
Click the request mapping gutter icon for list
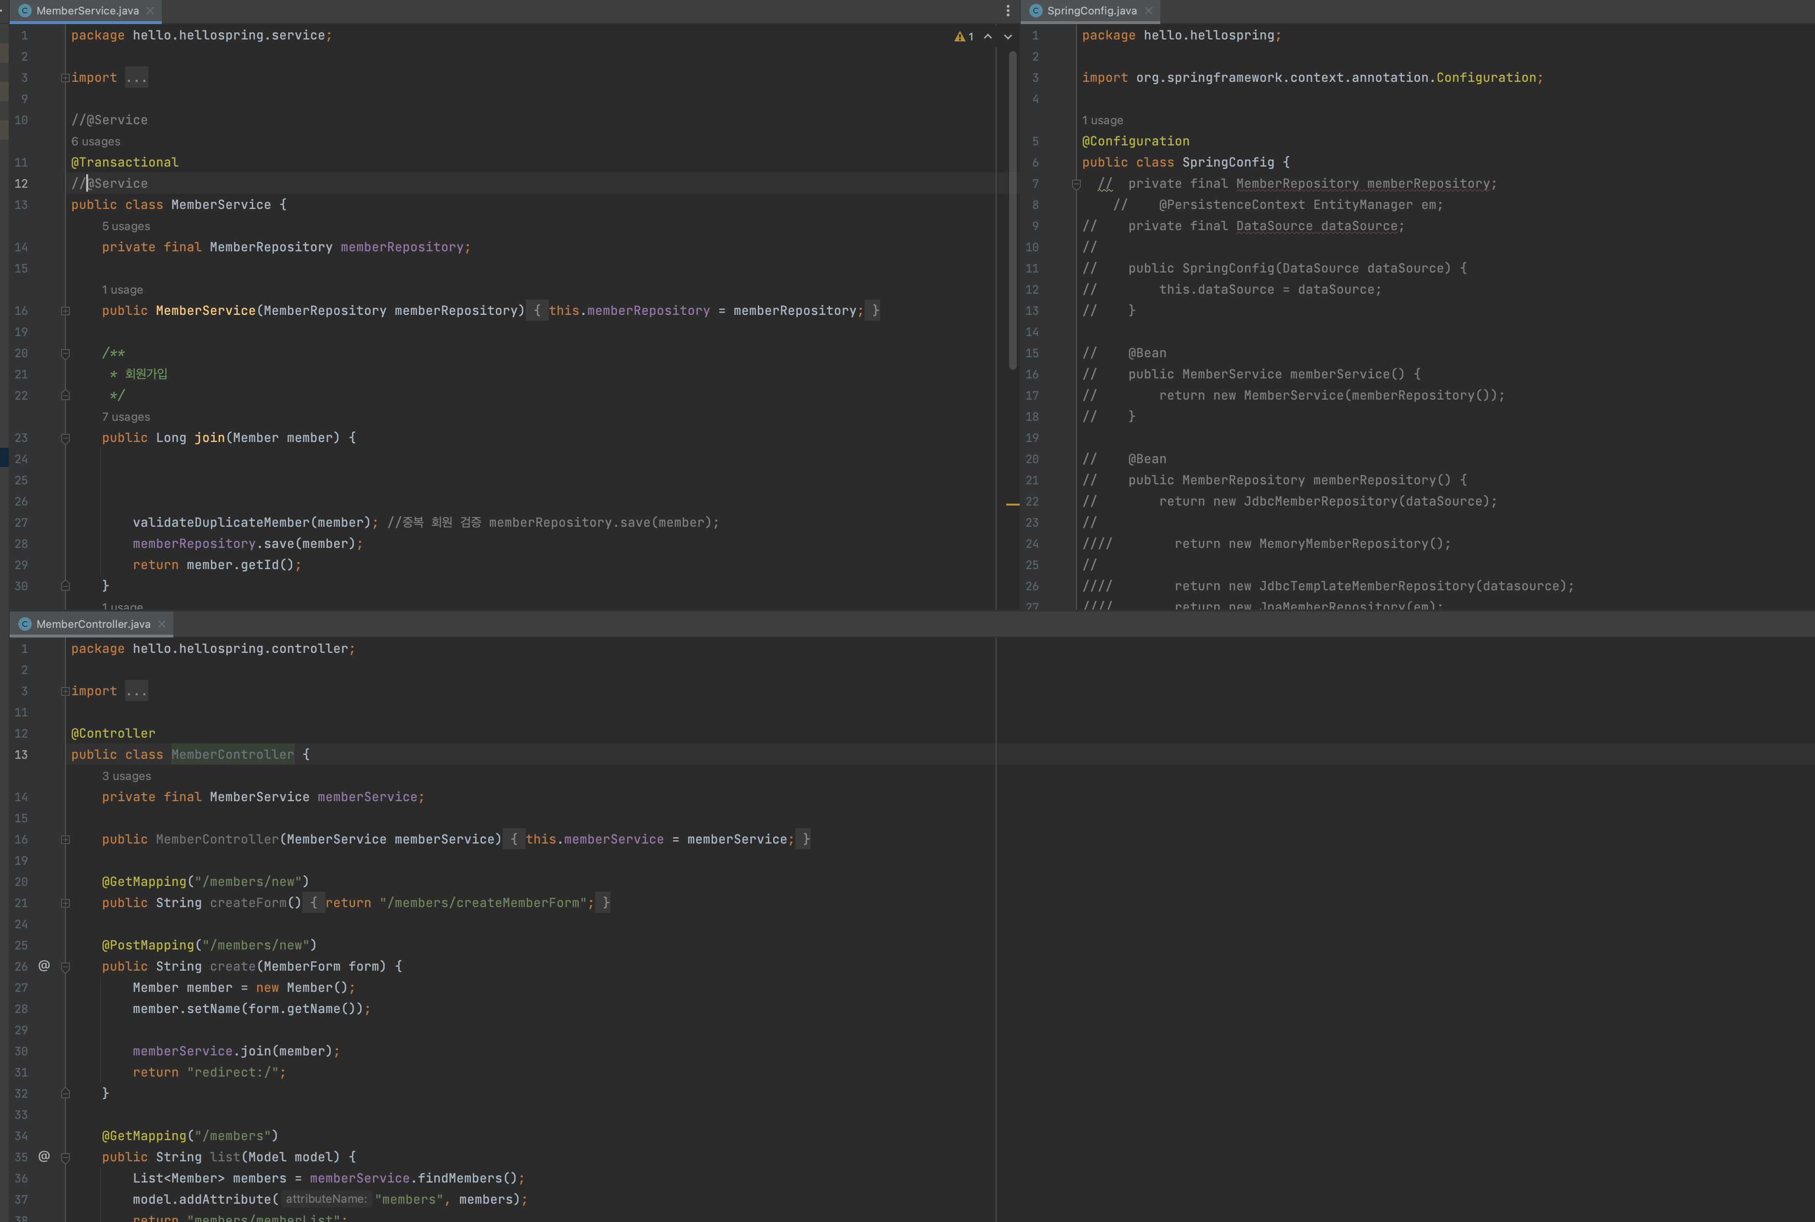44,1157
